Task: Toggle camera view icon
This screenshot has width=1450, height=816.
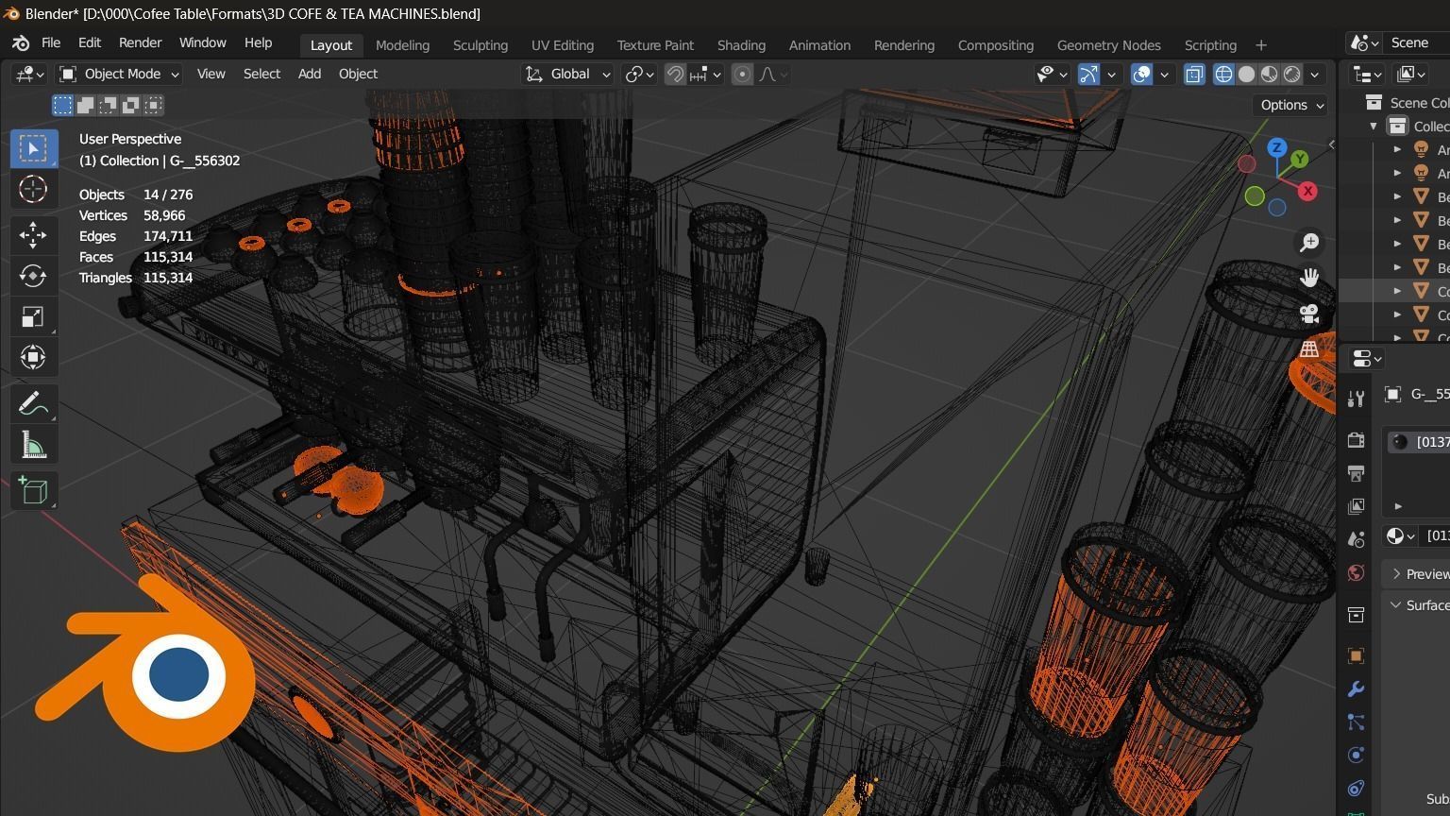Action: click(1309, 314)
